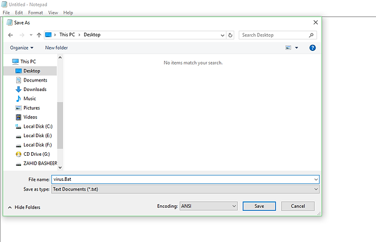Click navigation pane scroll down arrow

point(60,167)
